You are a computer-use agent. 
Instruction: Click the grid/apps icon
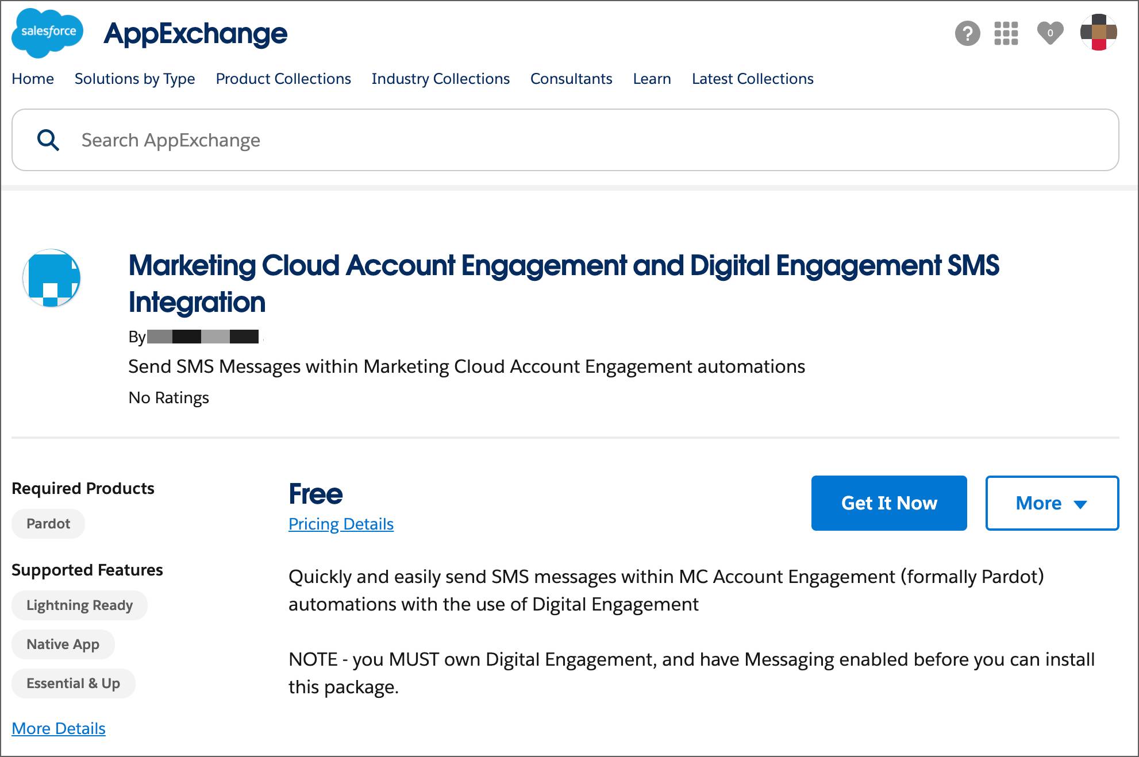coord(1007,32)
